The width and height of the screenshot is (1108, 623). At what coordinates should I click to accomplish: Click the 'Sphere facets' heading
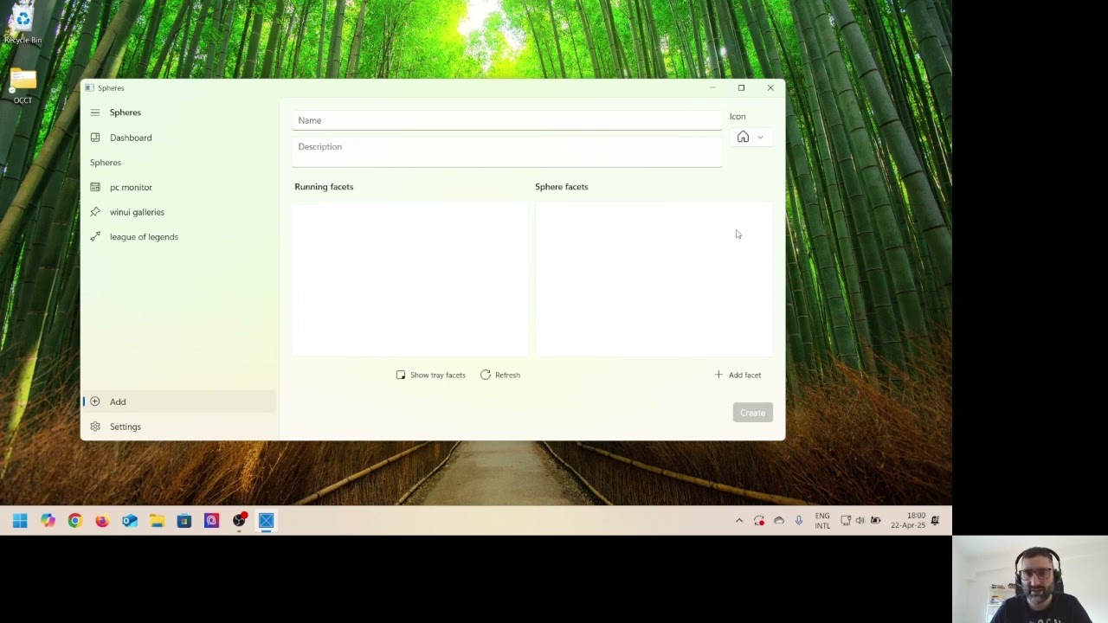pos(561,187)
